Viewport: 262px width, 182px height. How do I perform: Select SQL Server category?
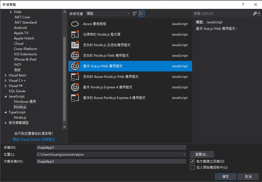tap(17, 91)
